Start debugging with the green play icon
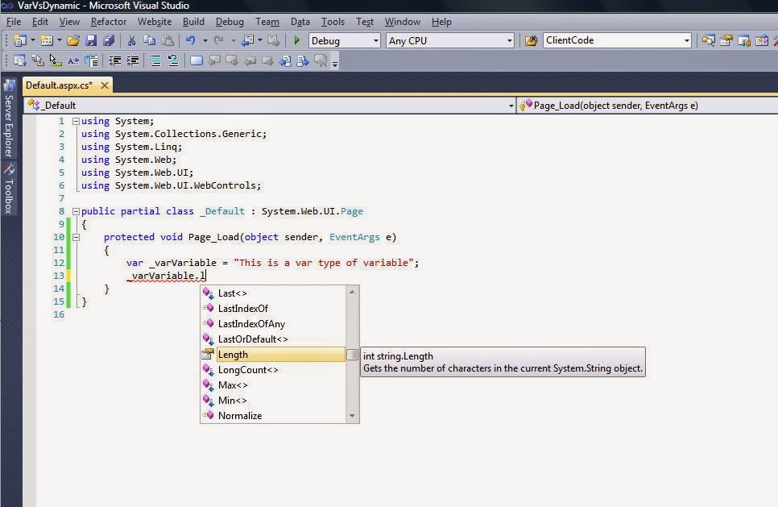Screen dimensions: 778x507 click(296, 40)
